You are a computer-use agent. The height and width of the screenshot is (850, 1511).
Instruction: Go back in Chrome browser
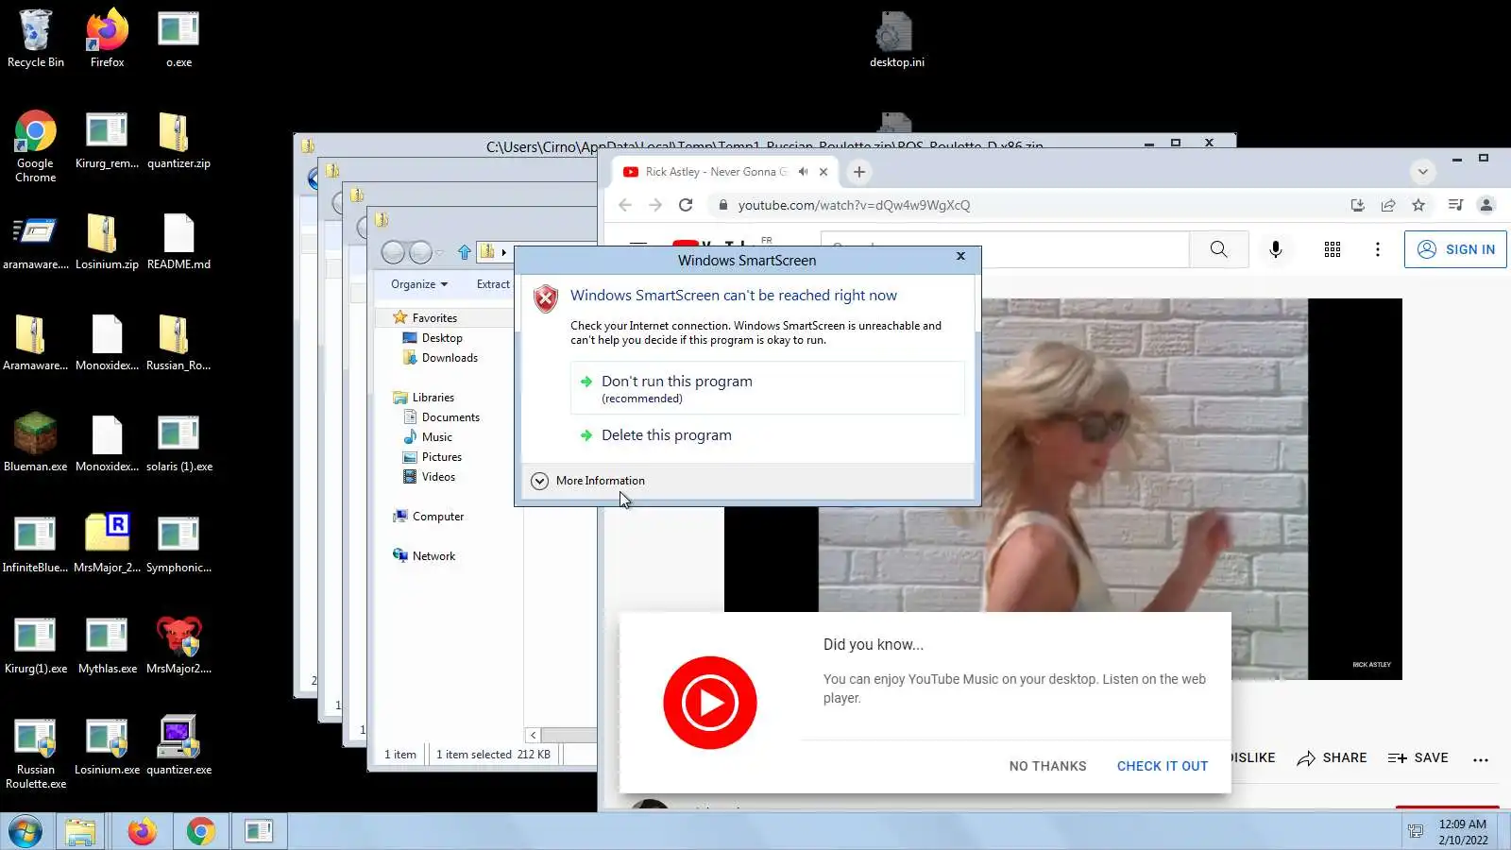625,205
